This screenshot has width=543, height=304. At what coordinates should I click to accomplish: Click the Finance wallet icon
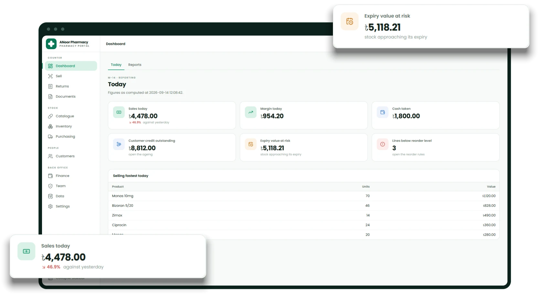[x=50, y=176]
